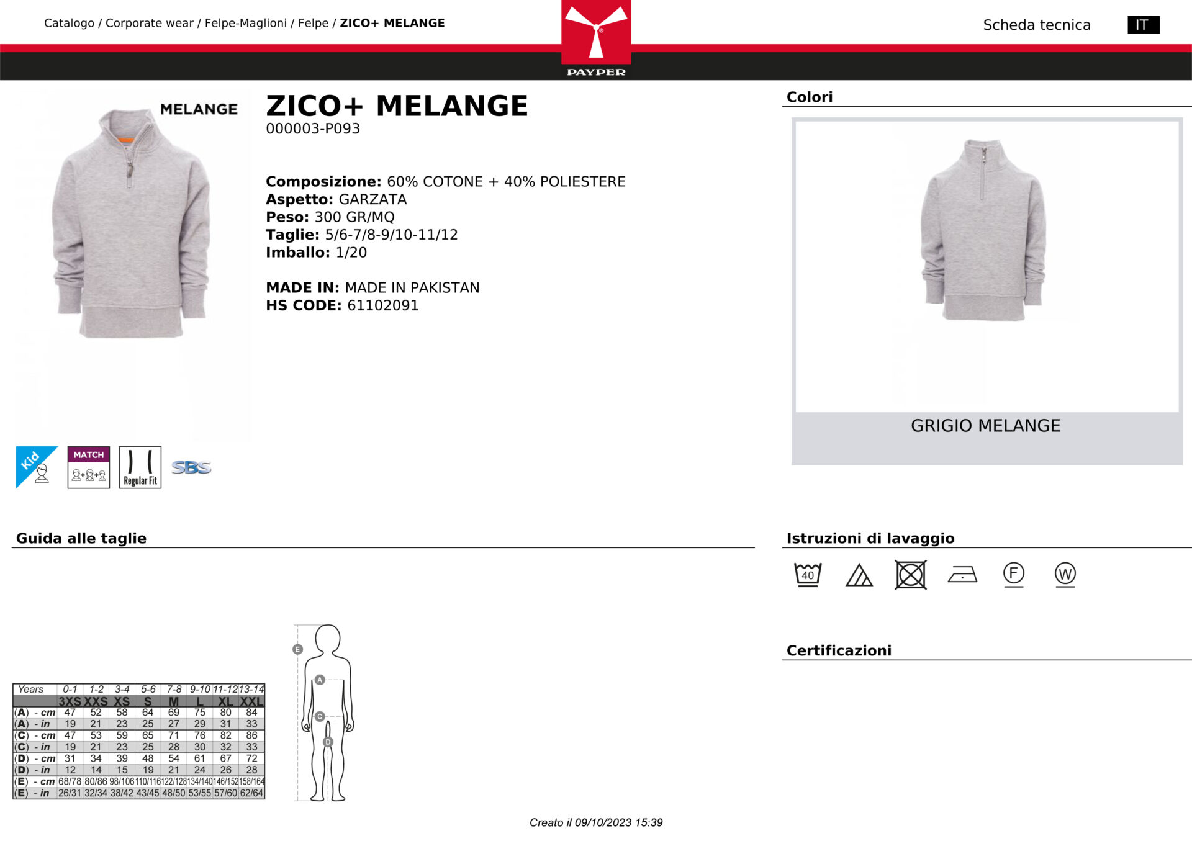Click the XL column in size table
Screen dimensions: 1192x841
[x=225, y=741]
